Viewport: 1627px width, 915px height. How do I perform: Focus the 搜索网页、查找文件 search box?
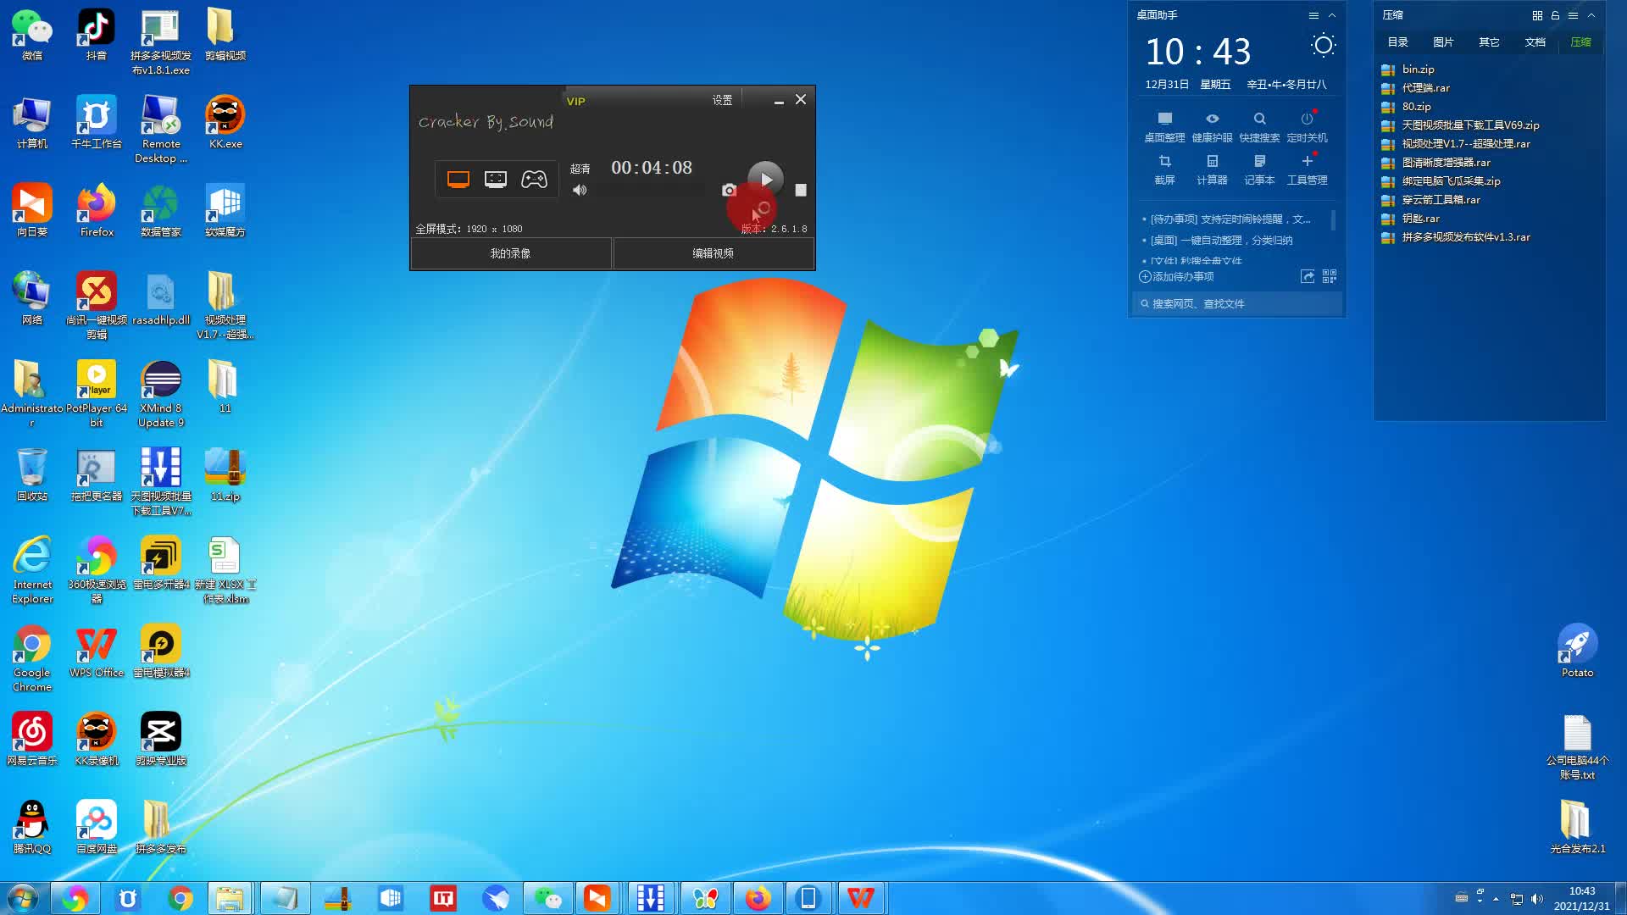(1237, 303)
